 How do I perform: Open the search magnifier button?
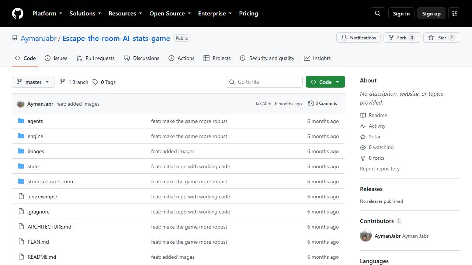[x=378, y=13]
